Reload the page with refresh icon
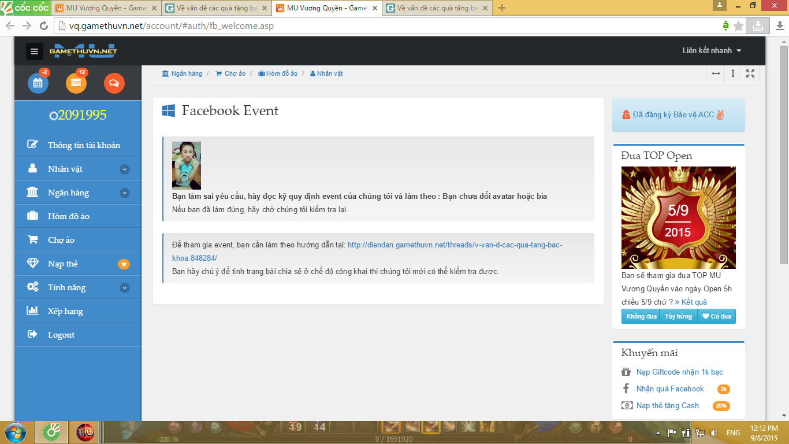The height and width of the screenshot is (444, 789). tap(43, 26)
